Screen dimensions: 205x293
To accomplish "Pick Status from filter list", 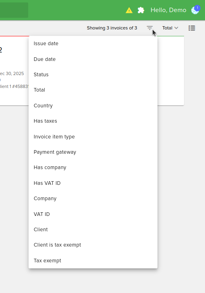I will click(x=93, y=75).
